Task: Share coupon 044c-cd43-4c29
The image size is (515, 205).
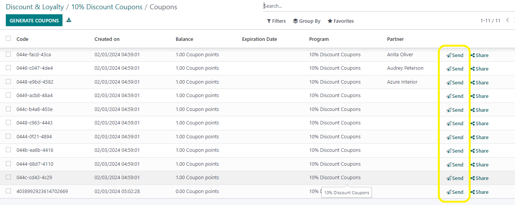Action: 480,178
